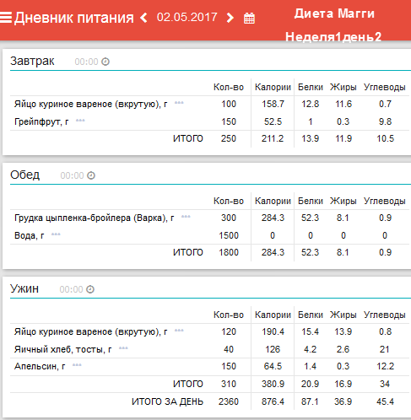Set Ужин time field 00:00
The image size is (411, 420).
pos(71,289)
